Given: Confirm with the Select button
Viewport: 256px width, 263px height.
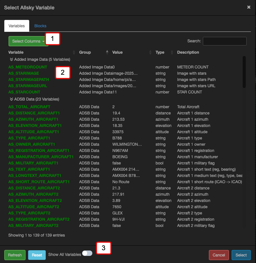Looking at the screenshot, I should (241, 255).
